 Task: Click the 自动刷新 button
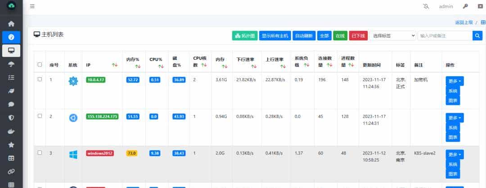click(x=304, y=35)
